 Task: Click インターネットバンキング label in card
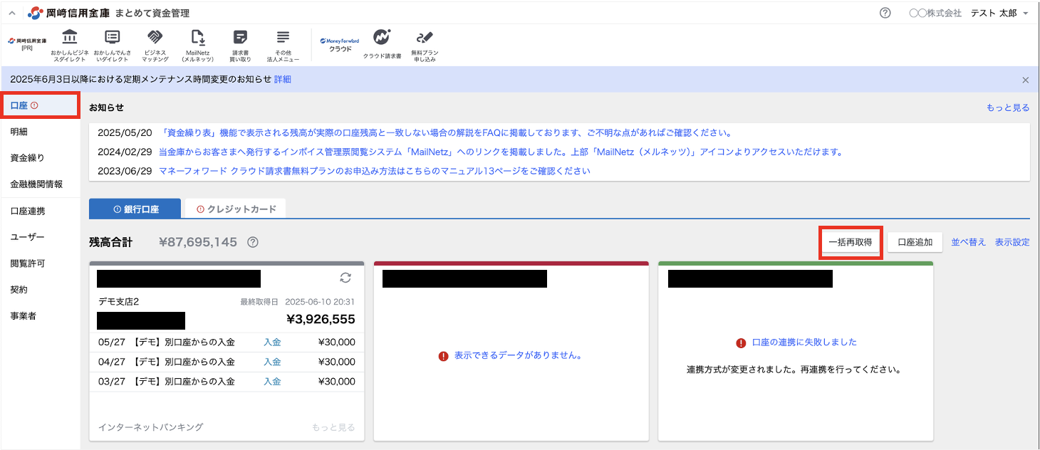151,427
